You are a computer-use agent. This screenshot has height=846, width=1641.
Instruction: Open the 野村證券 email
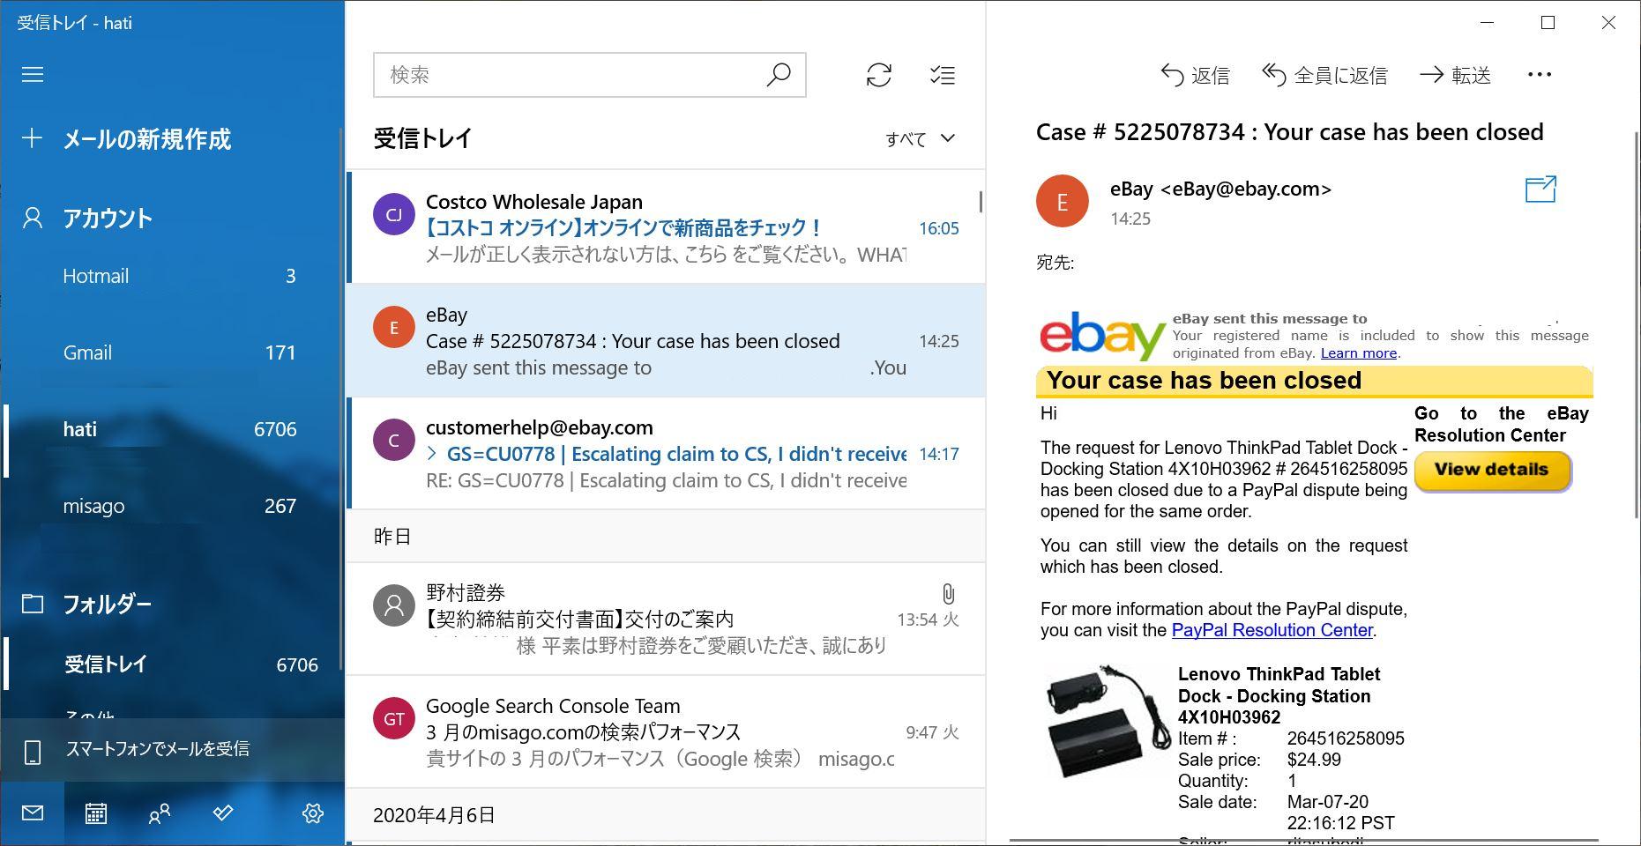[666, 619]
